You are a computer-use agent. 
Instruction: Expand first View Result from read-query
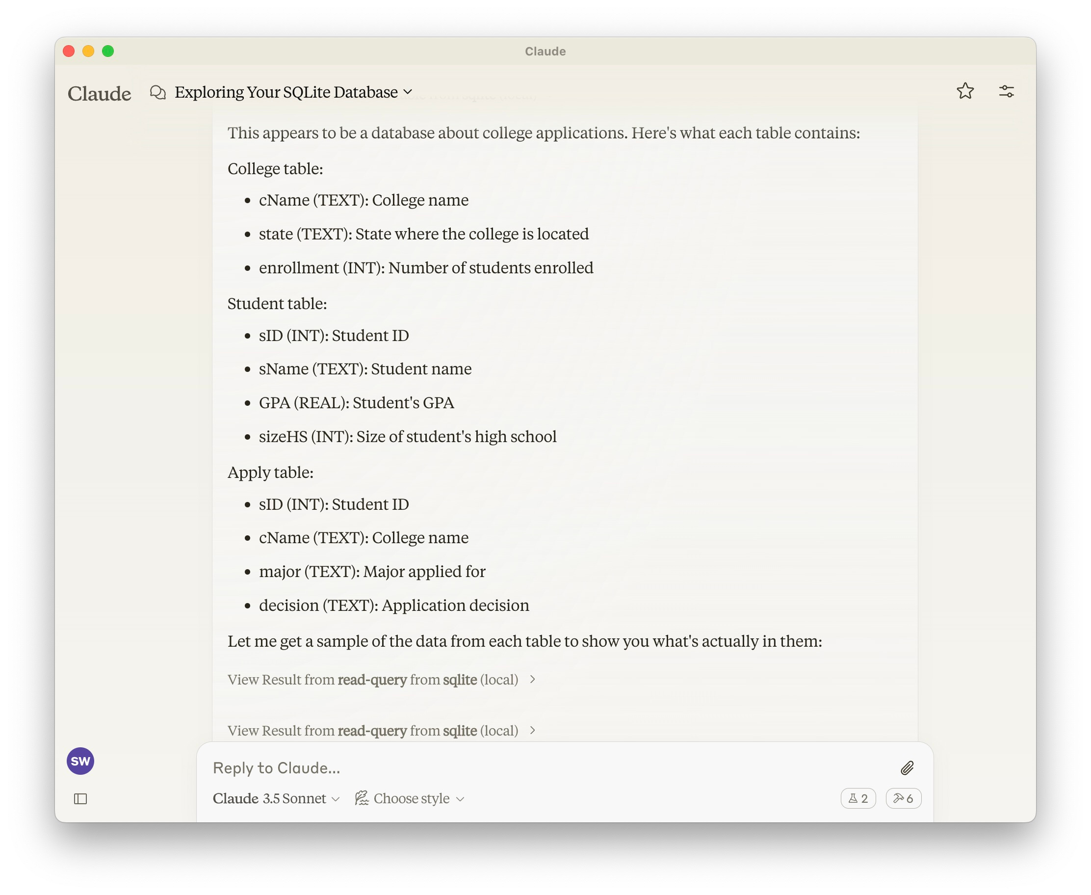pos(382,680)
